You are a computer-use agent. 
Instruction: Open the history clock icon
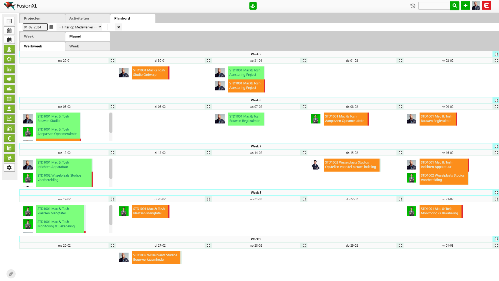point(413,6)
